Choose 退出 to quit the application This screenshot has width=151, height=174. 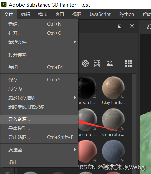coord(39,162)
